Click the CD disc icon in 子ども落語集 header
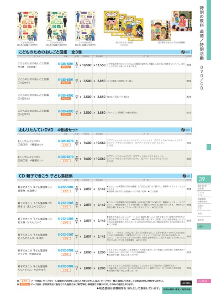 [x=184, y=176]
